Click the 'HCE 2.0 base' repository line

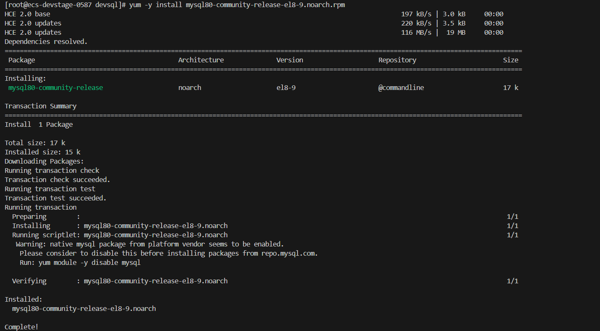(27, 14)
